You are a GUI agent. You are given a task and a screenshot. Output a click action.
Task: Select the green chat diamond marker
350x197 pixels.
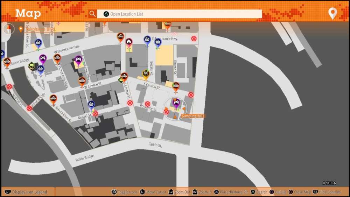coord(32,65)
